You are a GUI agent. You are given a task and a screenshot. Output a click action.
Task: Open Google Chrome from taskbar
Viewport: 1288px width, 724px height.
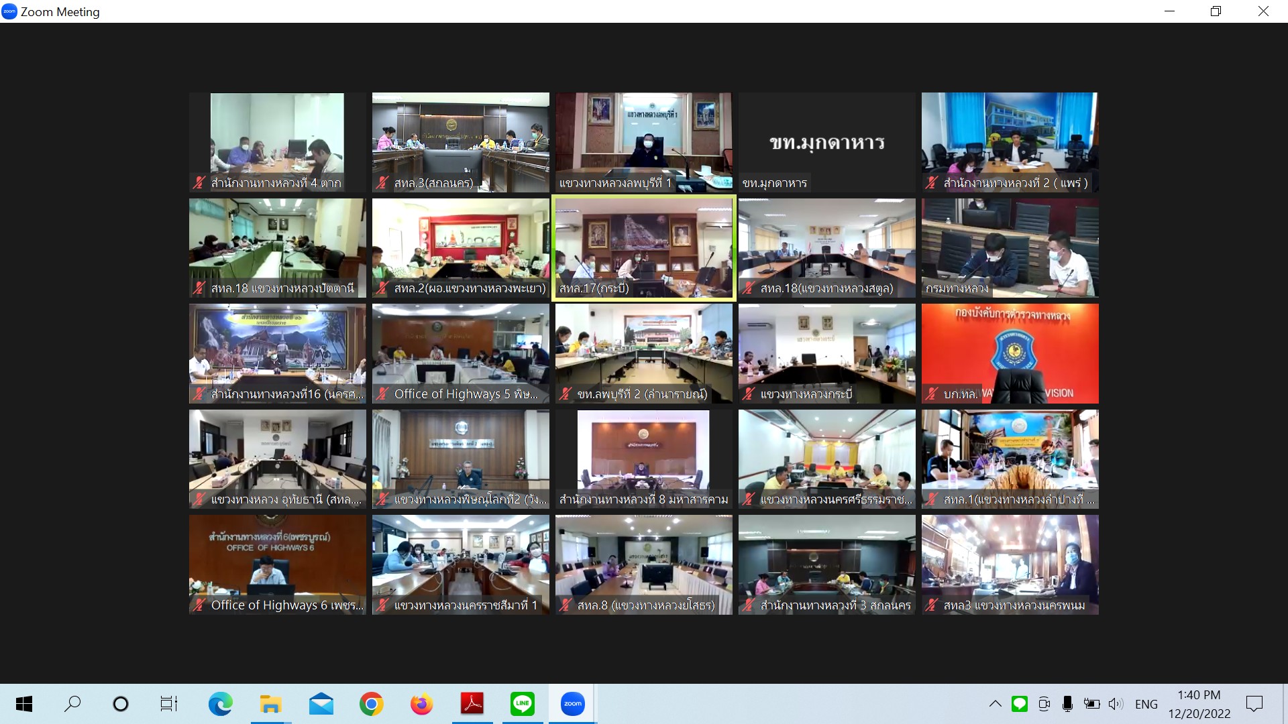tap(371, 704)
